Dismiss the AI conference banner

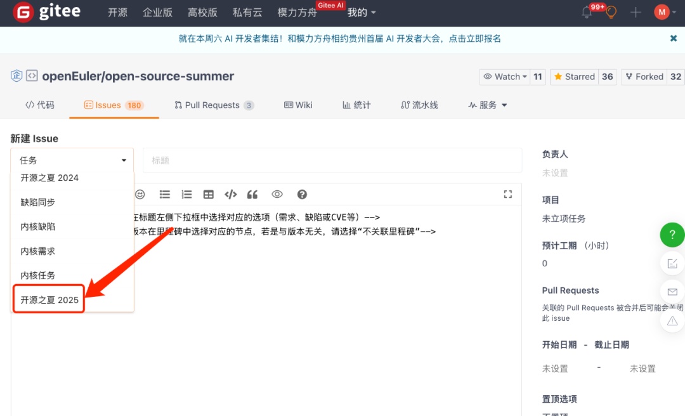(674, 39)
